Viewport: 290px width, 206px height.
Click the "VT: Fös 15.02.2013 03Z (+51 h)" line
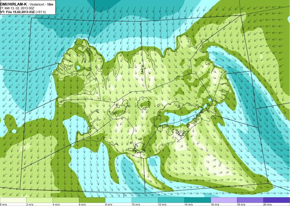pyautogui.click(x=23, y=12)
